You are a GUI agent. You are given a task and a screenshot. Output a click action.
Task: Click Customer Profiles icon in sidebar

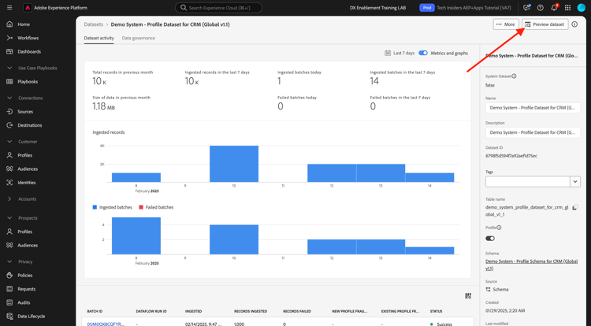9,155
